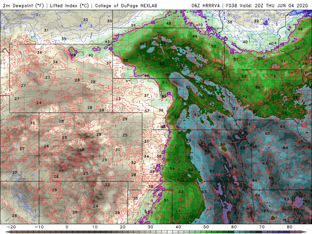Select the "06Z HRRRV4" model run label
Viewport: 312px width, 234px height.
(206, 5)
